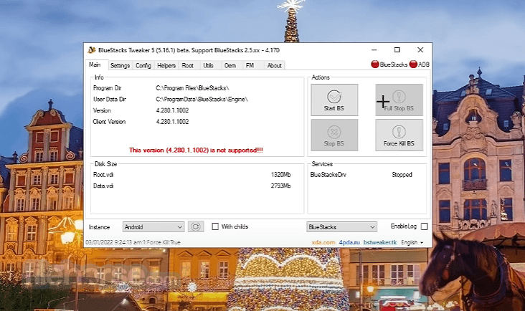This screenshot has height=311, width=525.
Task: Open the Main tab
Action: (95, 65)
